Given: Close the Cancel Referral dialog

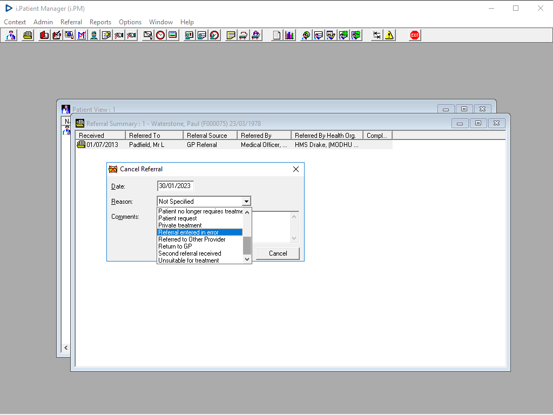Looking at the screenshot, I should (x=296, y=169).
